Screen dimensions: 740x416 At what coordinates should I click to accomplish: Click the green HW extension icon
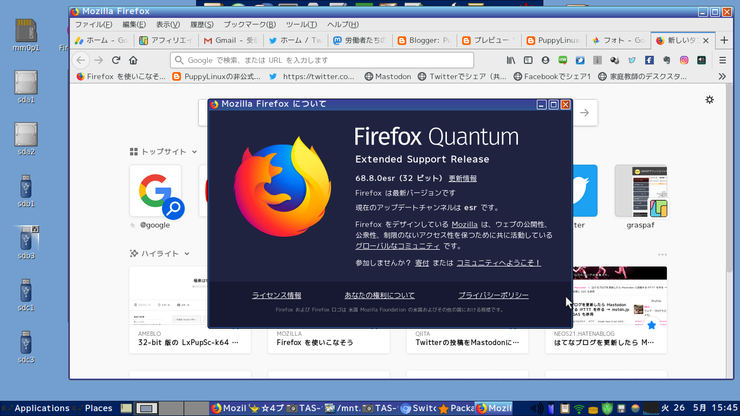563,60
